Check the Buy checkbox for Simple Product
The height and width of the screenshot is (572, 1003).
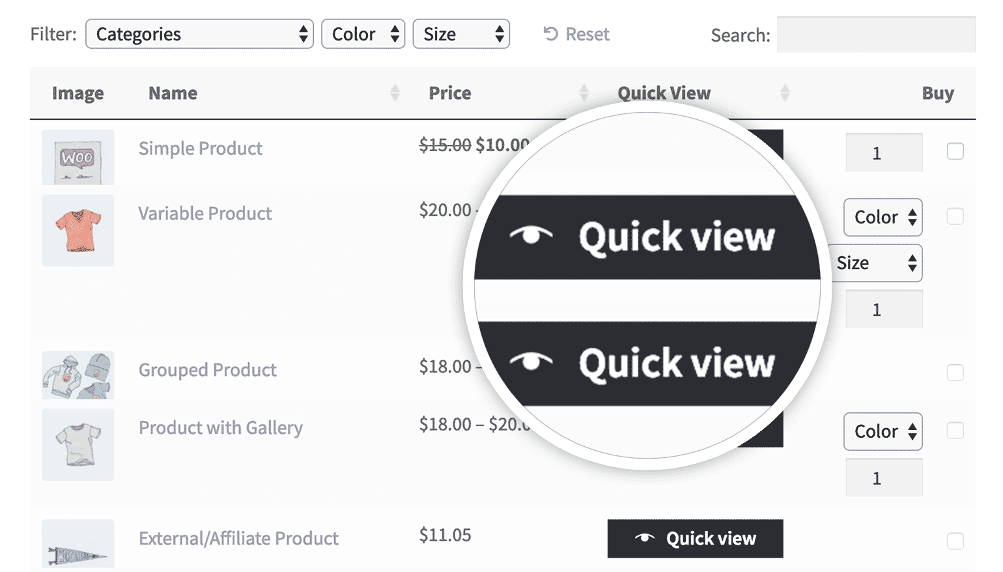coord(955,151)
